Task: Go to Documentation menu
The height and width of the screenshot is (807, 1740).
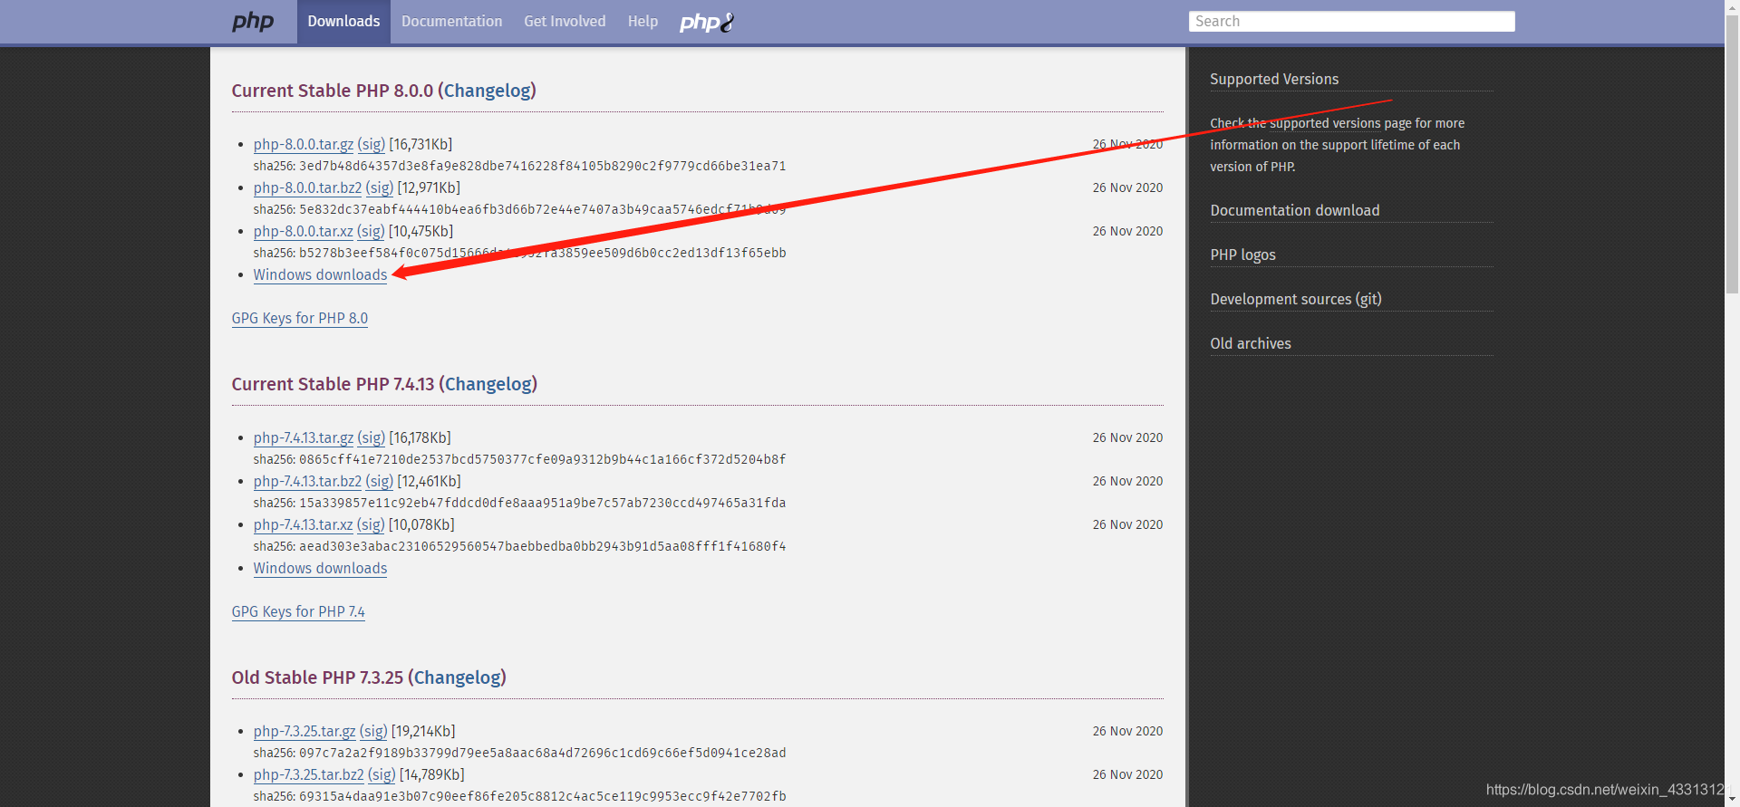Action: (451, 21)
